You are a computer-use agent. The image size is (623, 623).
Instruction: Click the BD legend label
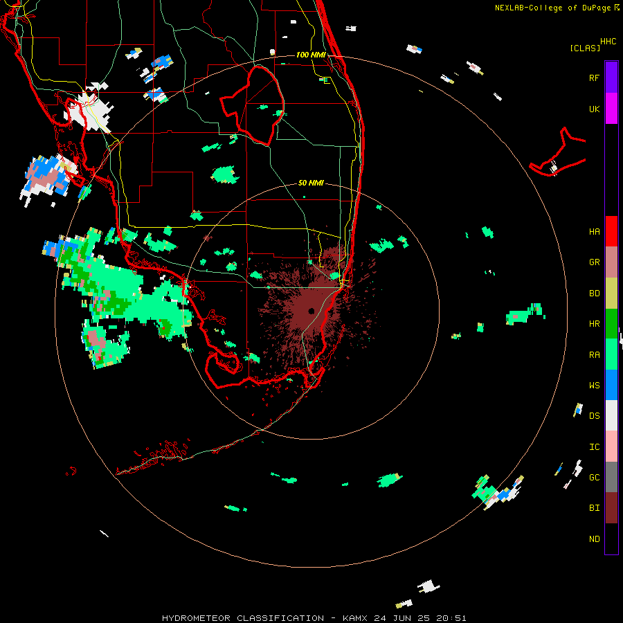594,294
